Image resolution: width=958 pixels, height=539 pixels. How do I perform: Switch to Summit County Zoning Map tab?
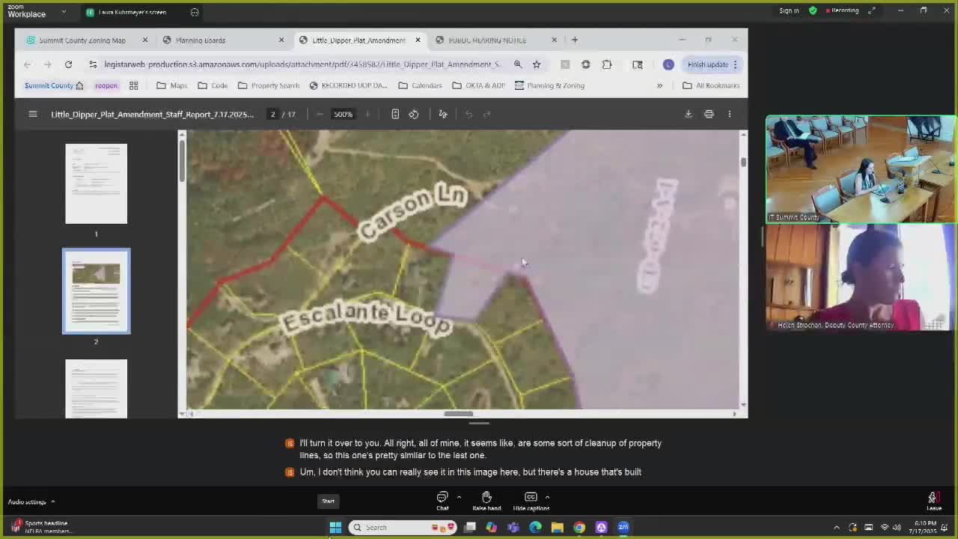pyautogui.click(x=82, y=40)
